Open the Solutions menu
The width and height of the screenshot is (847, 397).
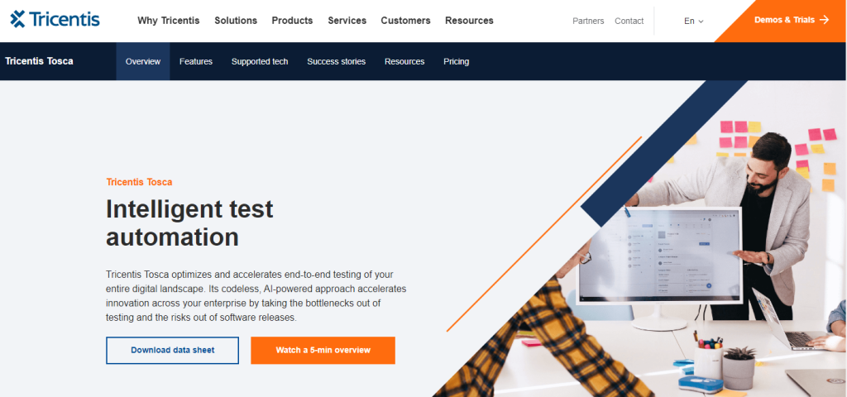click(x=236, y=21)
